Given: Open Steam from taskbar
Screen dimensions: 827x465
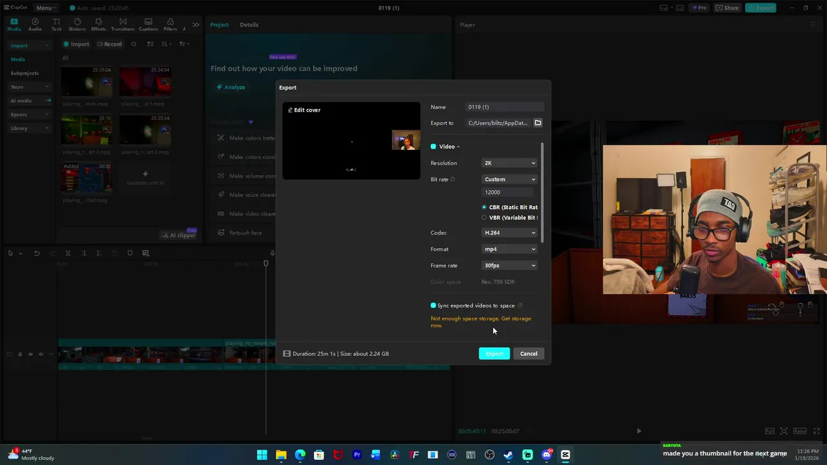Looking at the screenshot, I should pos(508,455).
